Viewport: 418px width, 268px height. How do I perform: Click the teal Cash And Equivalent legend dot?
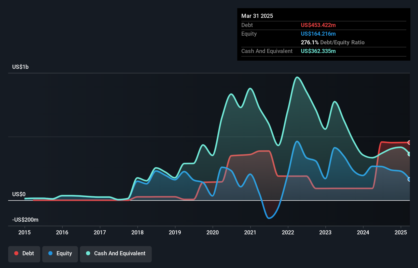(x=88, y=253)
